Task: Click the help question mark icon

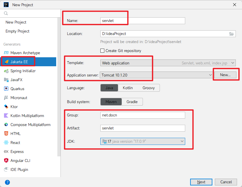Action: pyautogui.click(x=7, y=182)
